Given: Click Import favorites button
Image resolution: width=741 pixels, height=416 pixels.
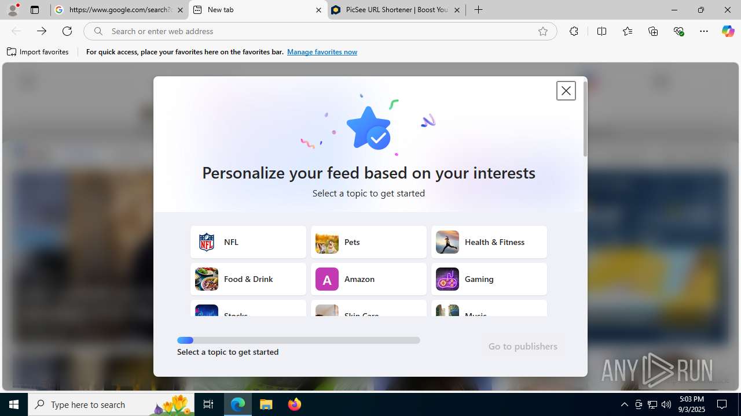Looking at the screenshot, I should pyautogui.click(x=38, y=52).
